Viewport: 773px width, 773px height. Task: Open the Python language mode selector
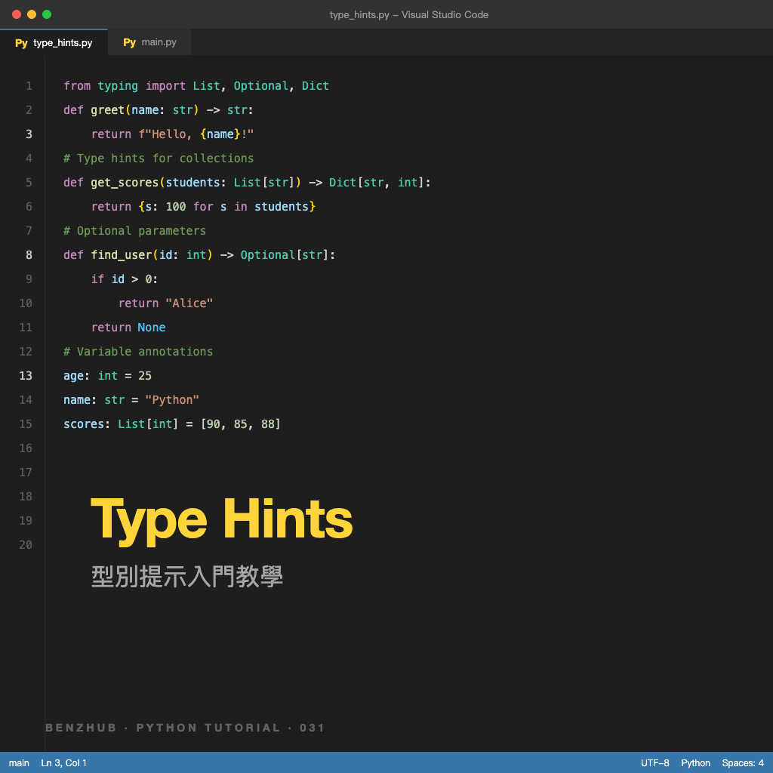pos(695,763)
